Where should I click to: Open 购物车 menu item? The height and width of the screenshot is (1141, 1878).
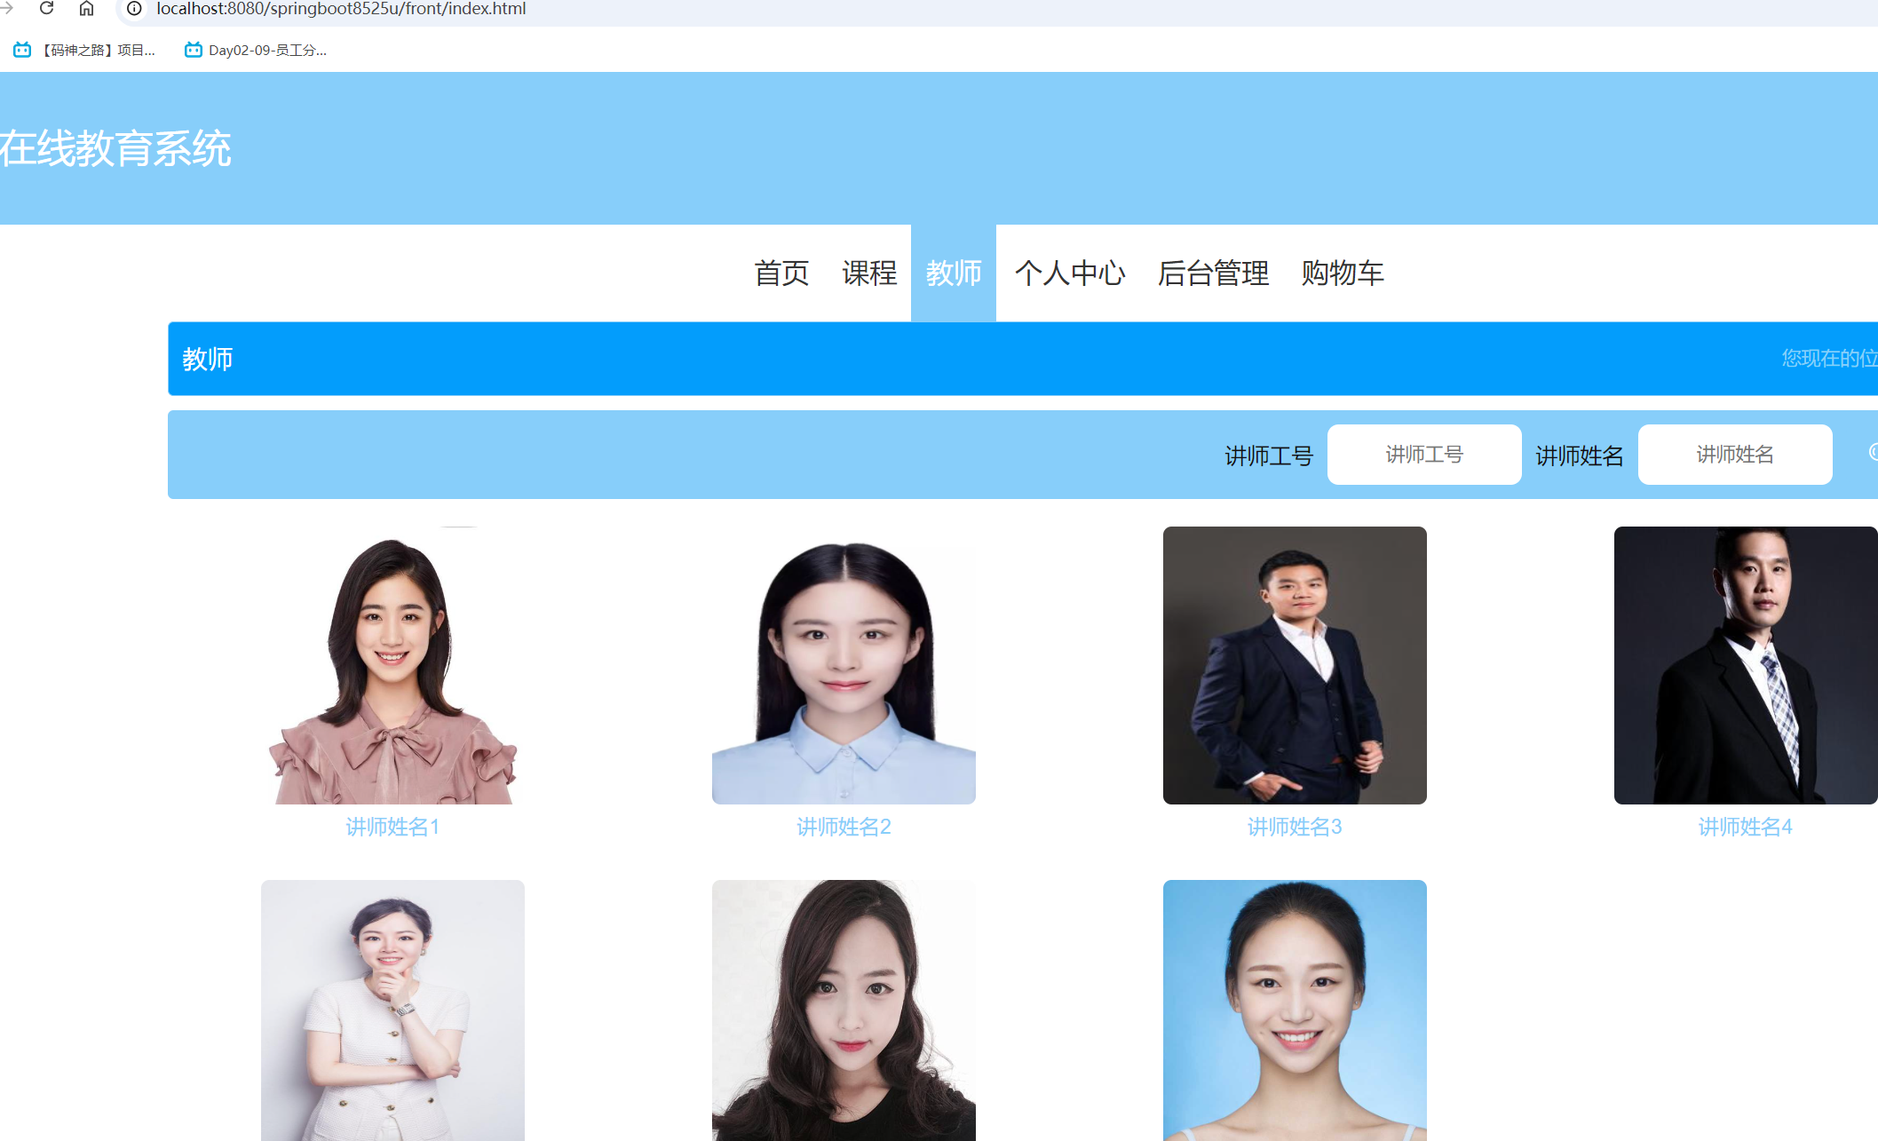1343,273
